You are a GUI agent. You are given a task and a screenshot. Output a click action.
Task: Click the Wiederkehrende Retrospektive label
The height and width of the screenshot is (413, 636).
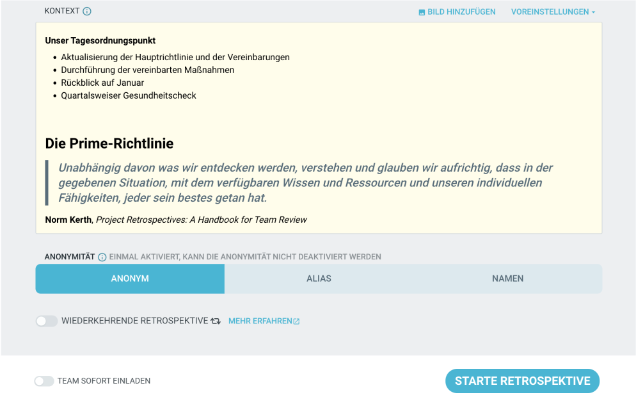pos(134,321)
